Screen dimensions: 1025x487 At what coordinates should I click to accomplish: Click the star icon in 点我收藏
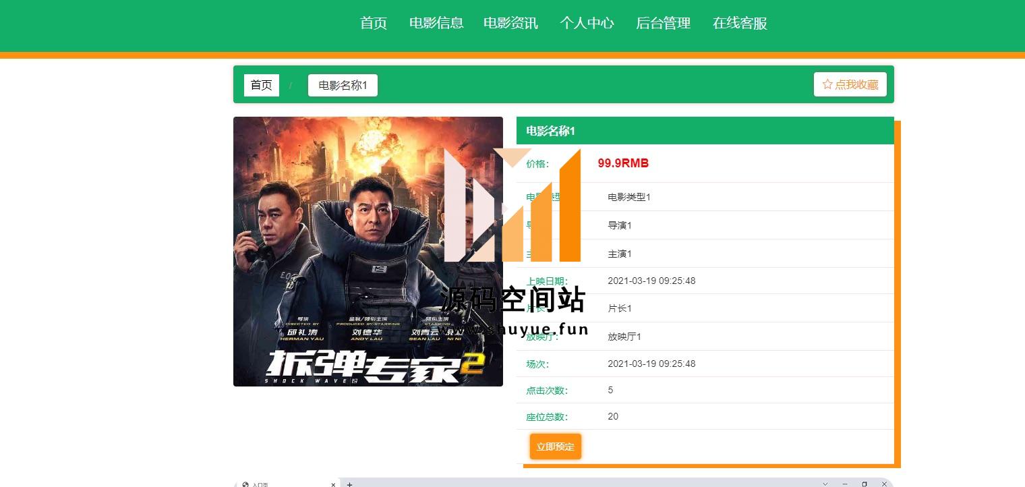[827, 84]
